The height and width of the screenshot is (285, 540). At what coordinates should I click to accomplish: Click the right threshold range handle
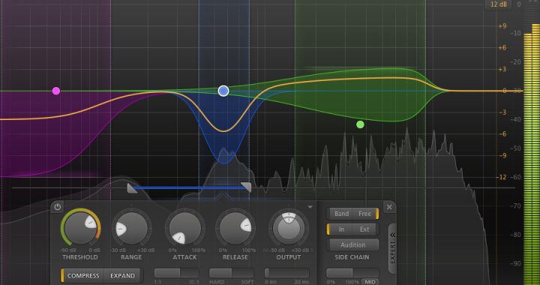(246, 187)
